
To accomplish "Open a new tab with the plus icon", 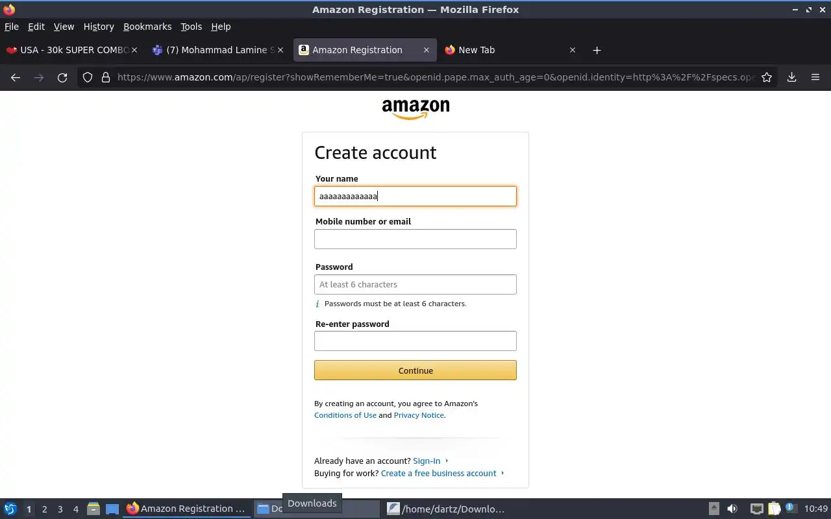I will click(597, 50).
